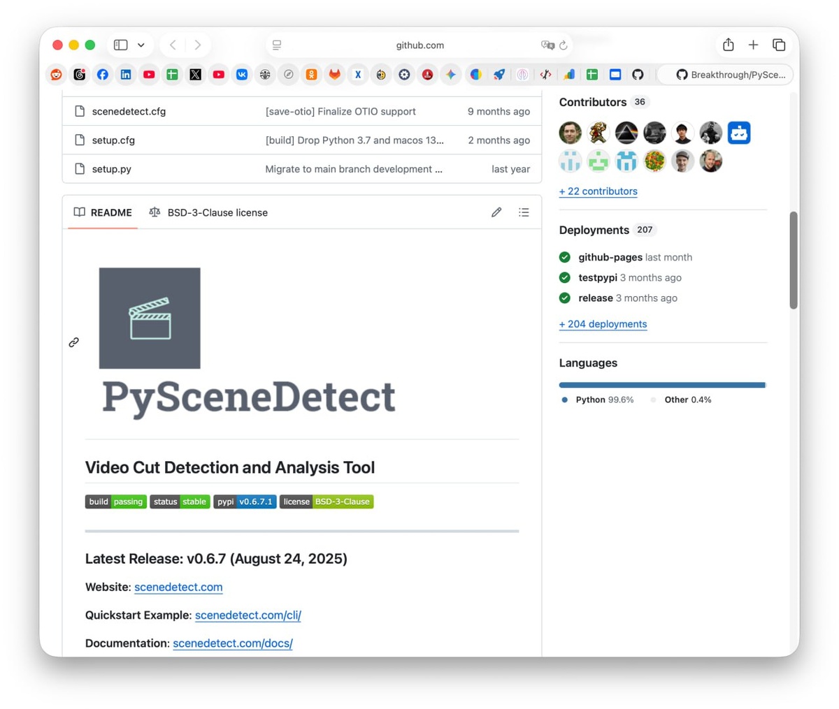839x709 pixels.
Task: Open the Gemini sparkle pinned tab
Action: click(x=451, y=75)
